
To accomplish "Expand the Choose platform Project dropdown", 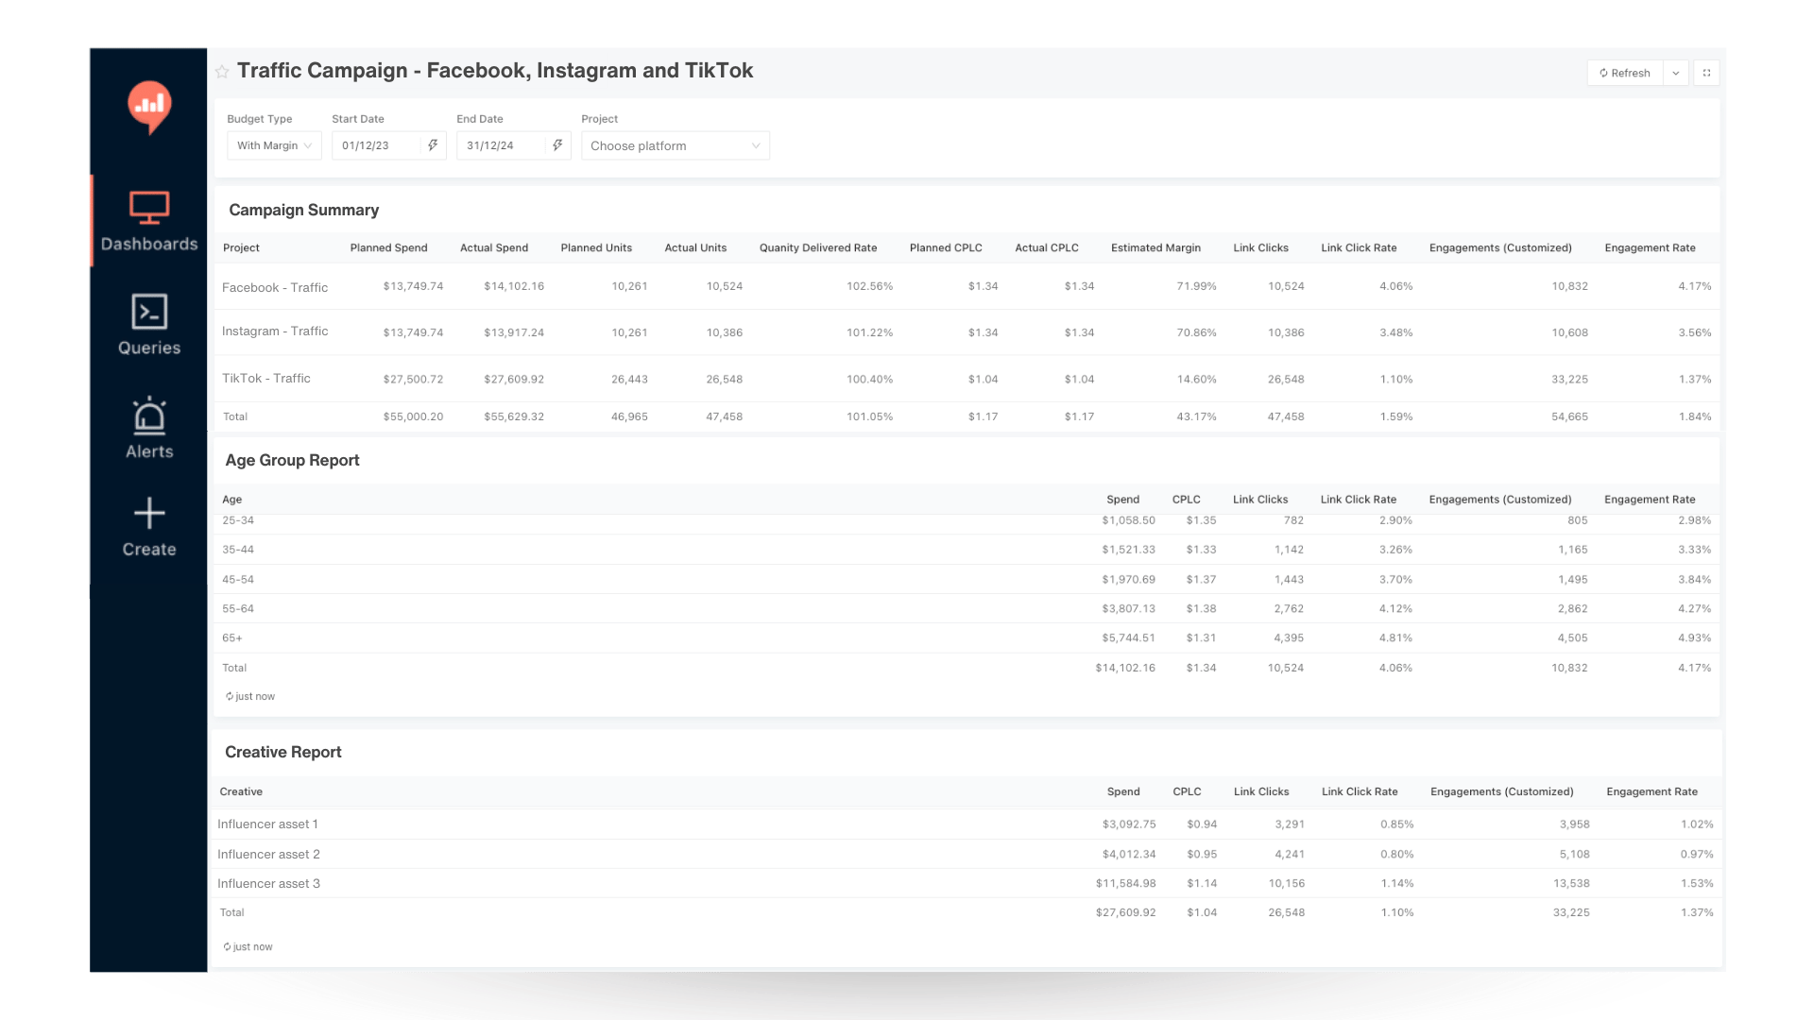I will tap(675, 145).
